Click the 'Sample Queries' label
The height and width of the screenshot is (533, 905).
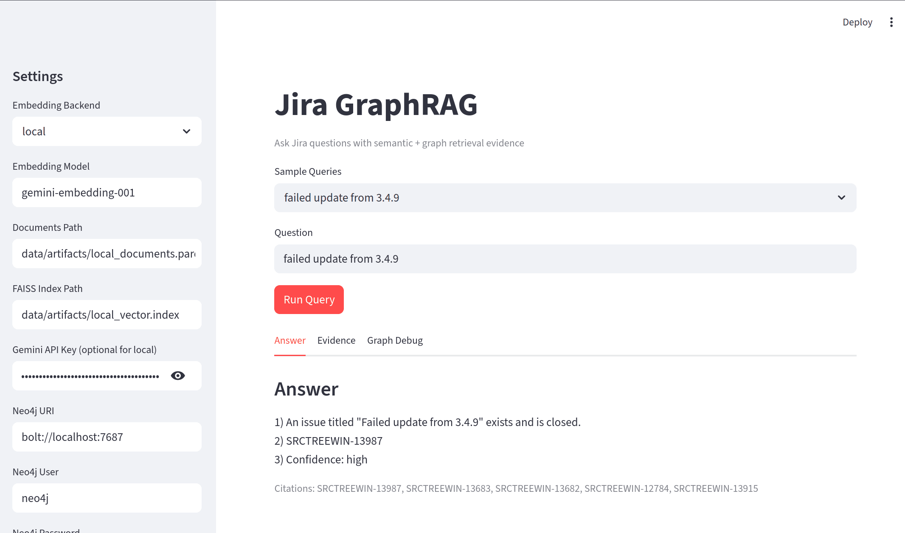(308, 171)
